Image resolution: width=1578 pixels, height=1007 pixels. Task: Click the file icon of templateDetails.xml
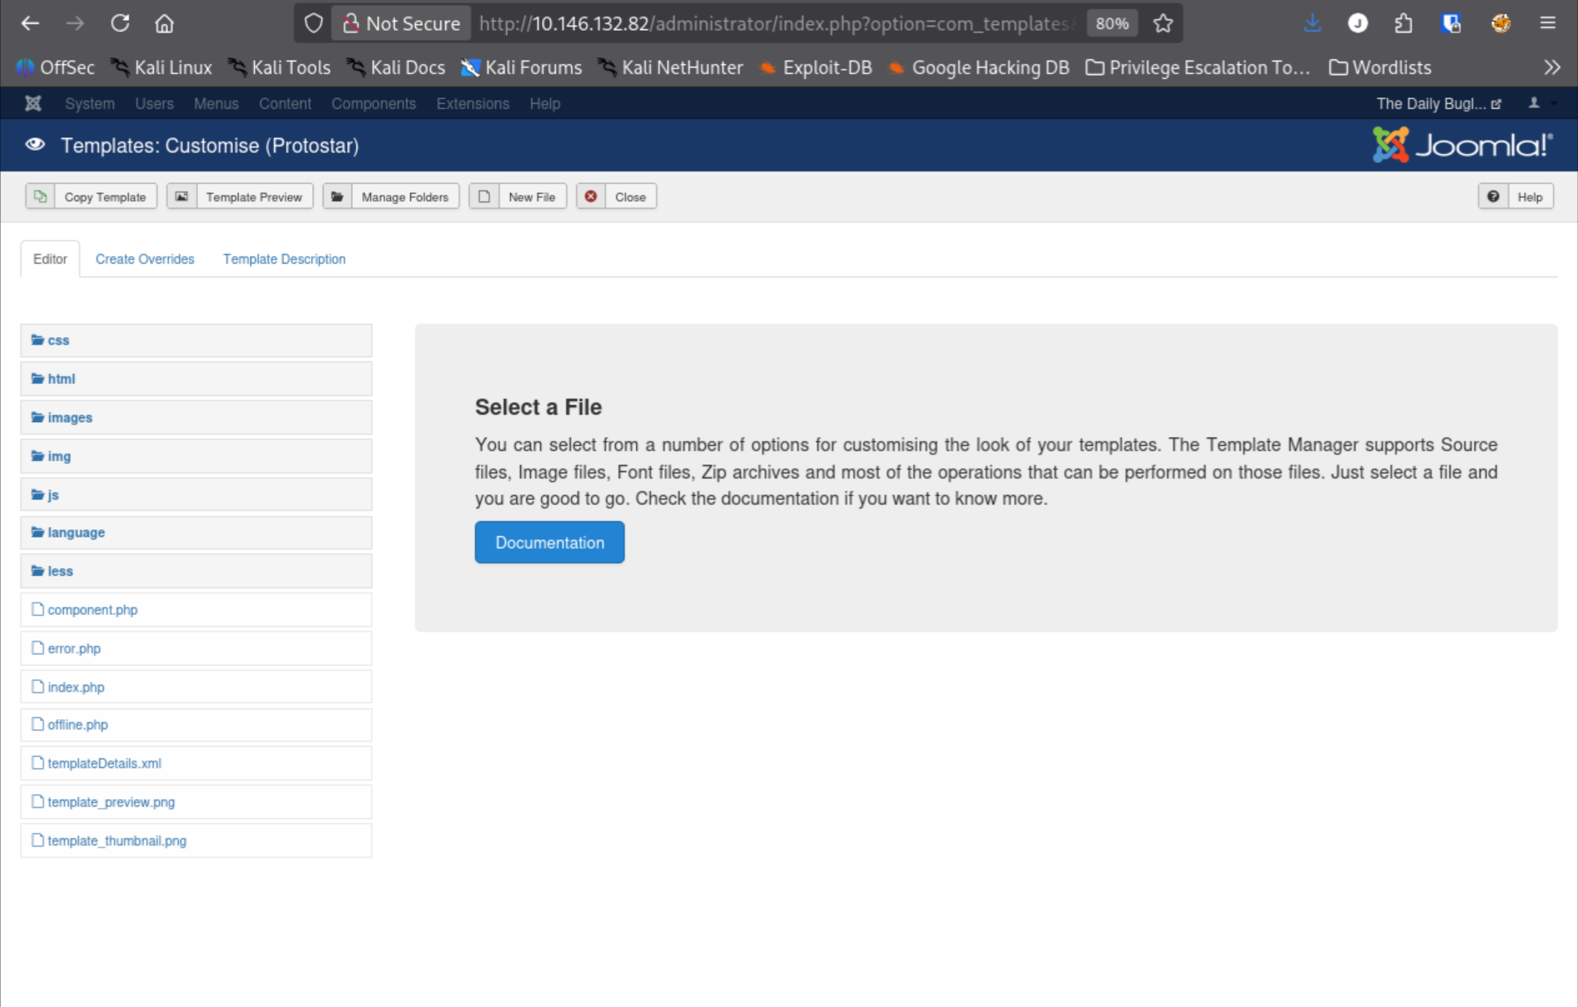37,762
